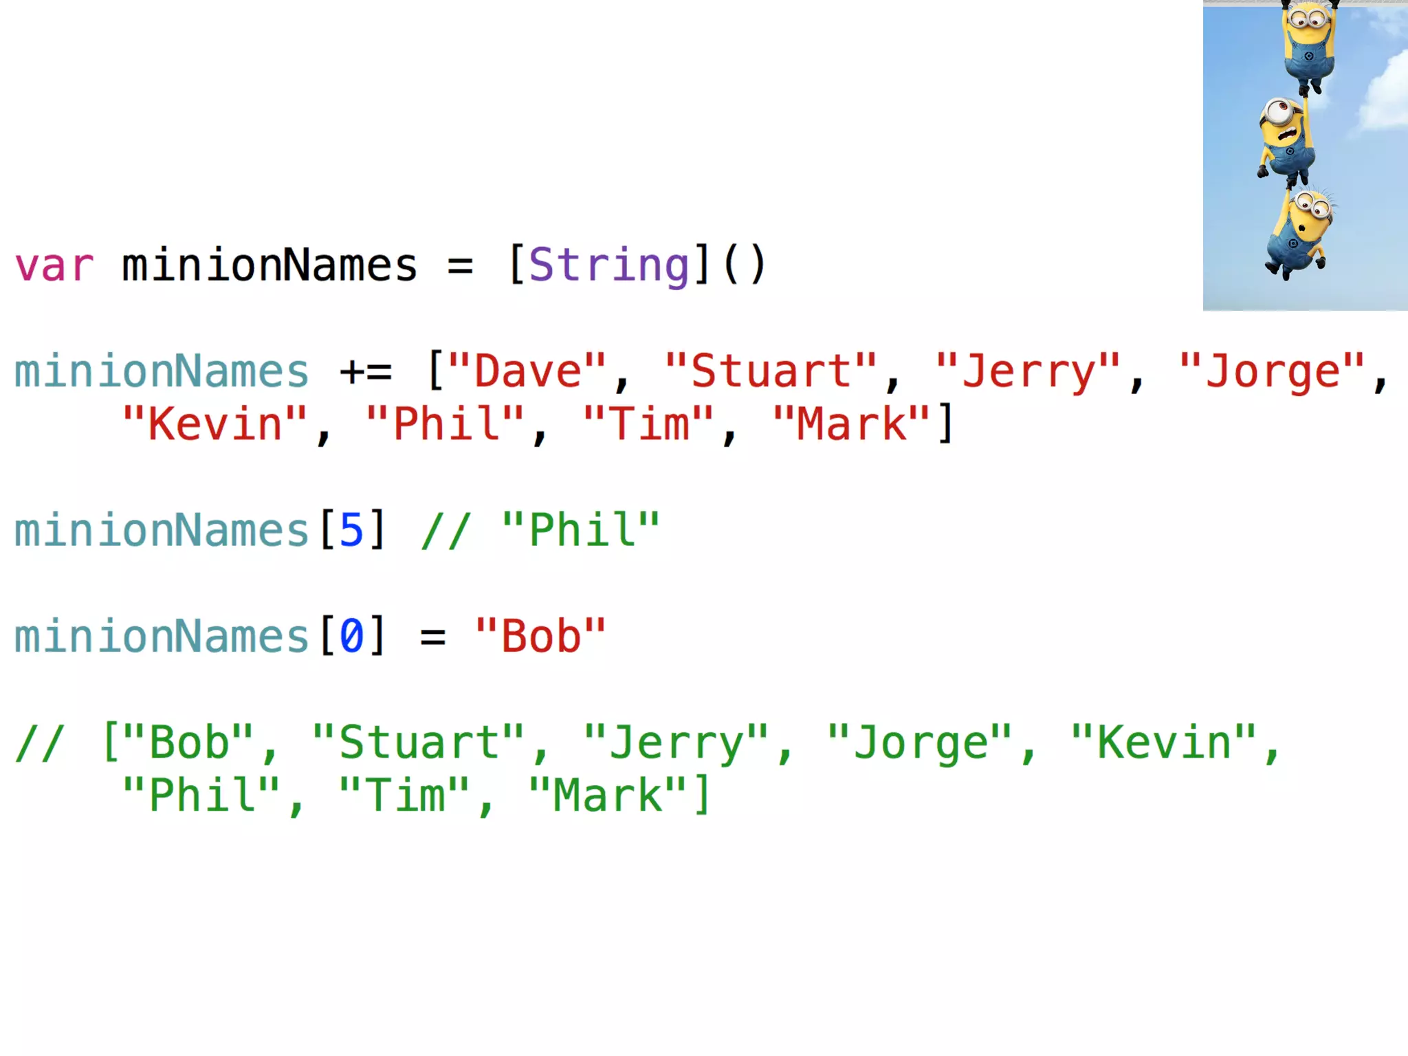Click the red "Bob" string literal
The image size is (1408, 1056).
(540, 637)
